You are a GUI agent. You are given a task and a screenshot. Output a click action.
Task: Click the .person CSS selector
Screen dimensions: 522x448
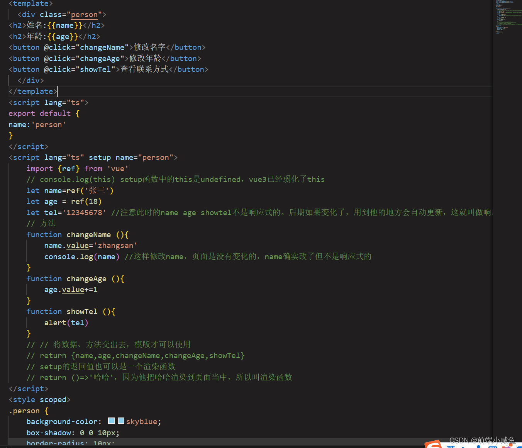coord(24,411)
